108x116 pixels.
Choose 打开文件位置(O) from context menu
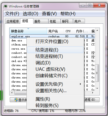coord(55,41)
